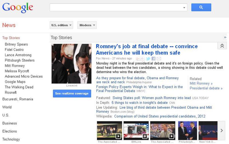Open New York Daily debate thumbnail
Viewport: 229px width, 144px height.
208,131
